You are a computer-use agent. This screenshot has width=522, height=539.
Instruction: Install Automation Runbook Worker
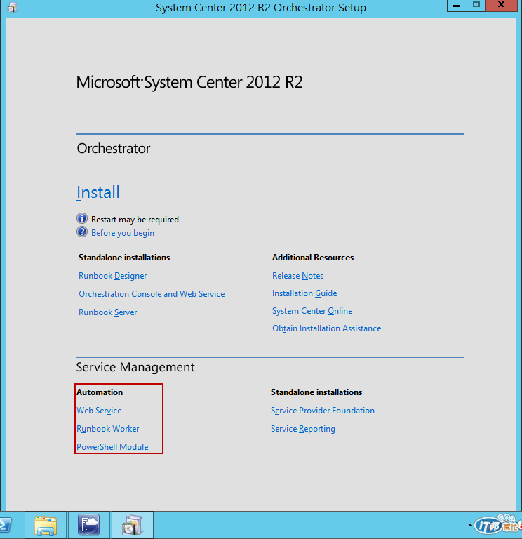pos(108,429)
